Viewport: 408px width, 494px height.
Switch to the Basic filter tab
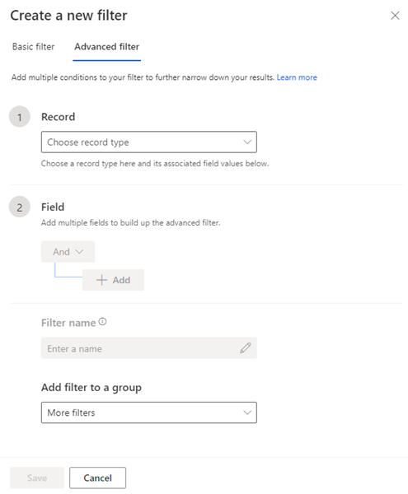[x=34, y=47]
